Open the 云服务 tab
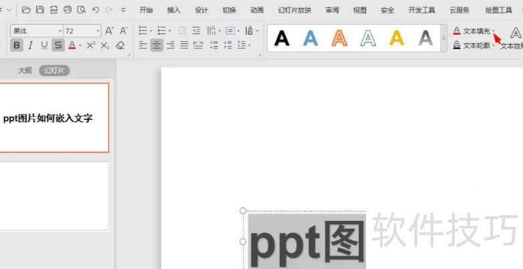Screen dimensions: 523x269 pos(460,10)
